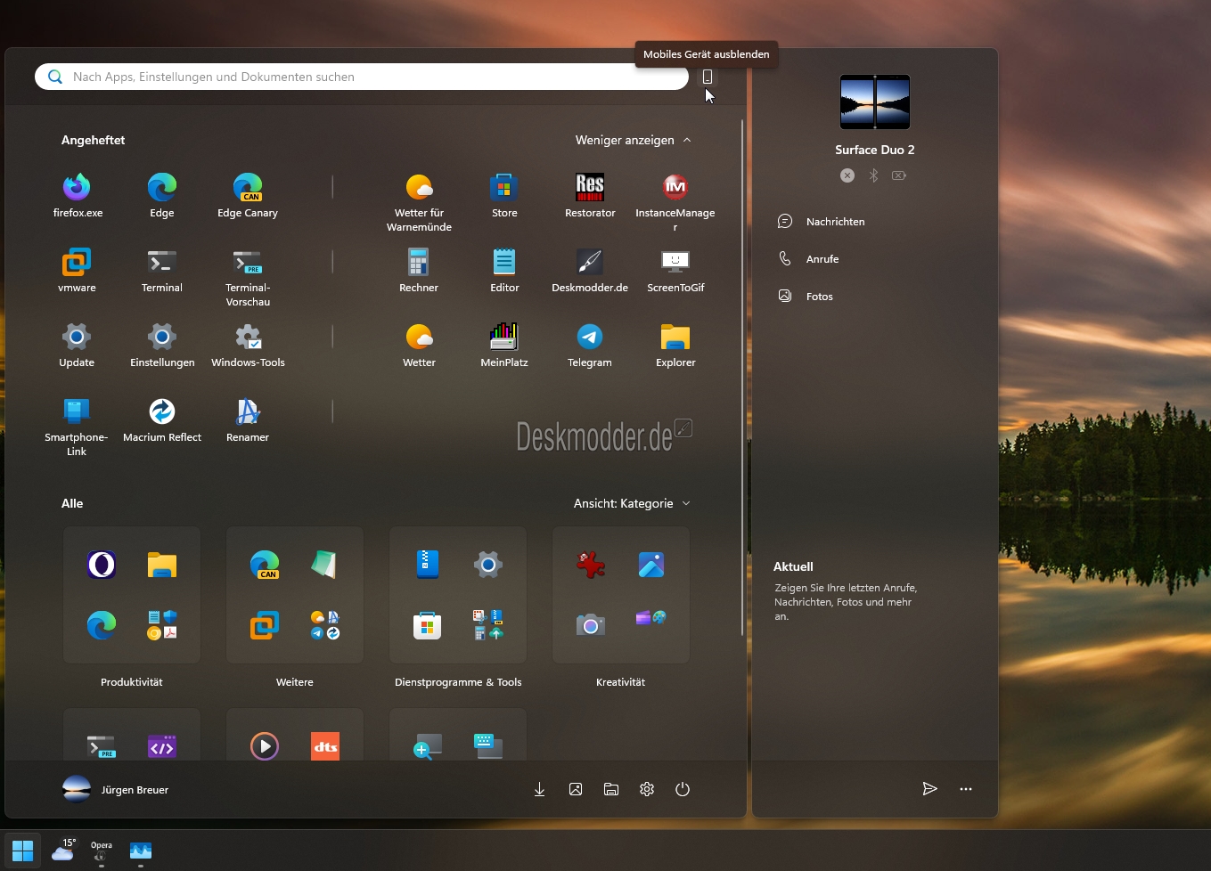Viewport: 1211px width, 871px height.
Task: Click the send icon in phone panel
Action: tap(929, 789)
